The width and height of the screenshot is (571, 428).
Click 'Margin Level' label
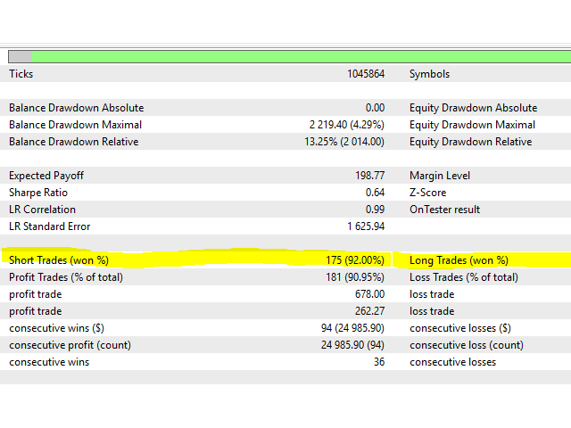click(440, 176)
